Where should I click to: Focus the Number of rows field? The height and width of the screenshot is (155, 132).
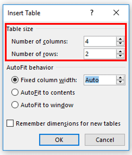[100, 54]
